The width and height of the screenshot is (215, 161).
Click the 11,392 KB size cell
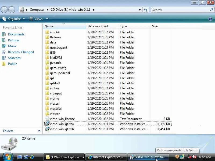click(x=163, y=124)
